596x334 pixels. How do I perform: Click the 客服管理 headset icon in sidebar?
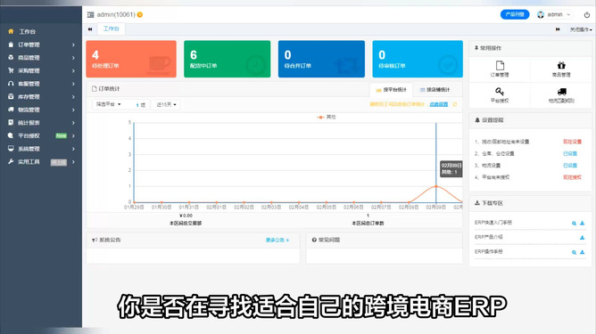point(11,84)
